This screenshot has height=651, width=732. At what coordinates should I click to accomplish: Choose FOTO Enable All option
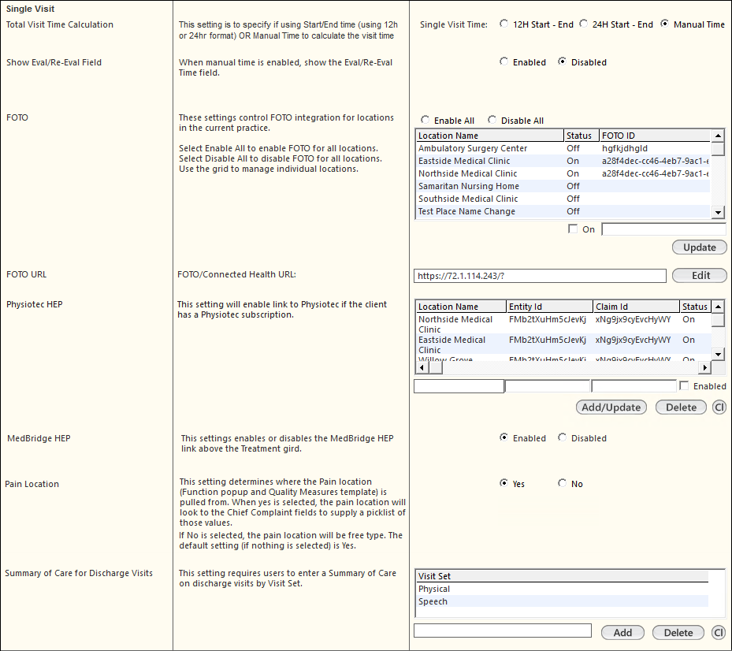pos(425,120)
